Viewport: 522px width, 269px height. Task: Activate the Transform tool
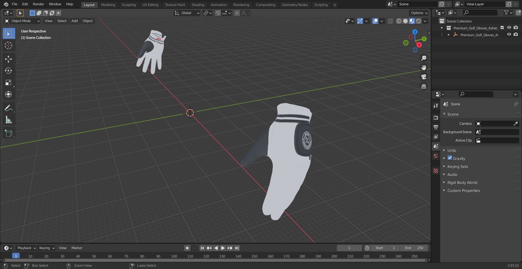(x=8, y=94)
